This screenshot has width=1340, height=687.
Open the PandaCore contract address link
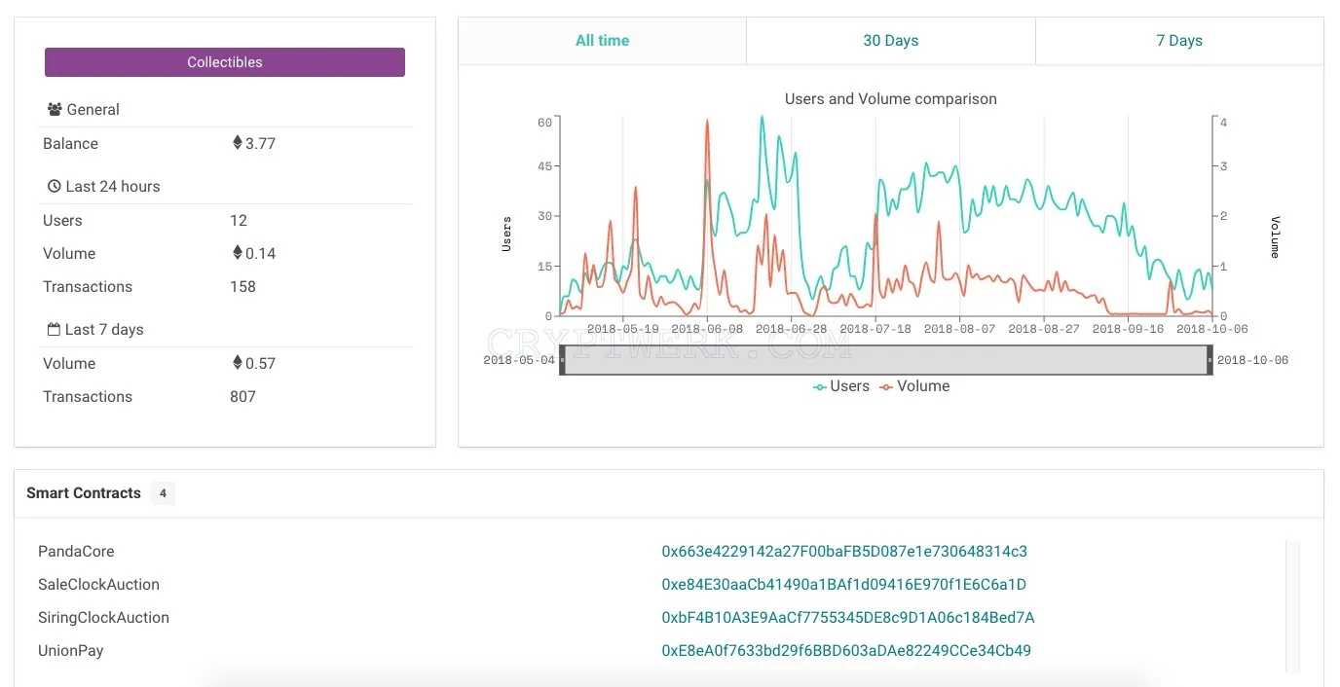(844, 552)
